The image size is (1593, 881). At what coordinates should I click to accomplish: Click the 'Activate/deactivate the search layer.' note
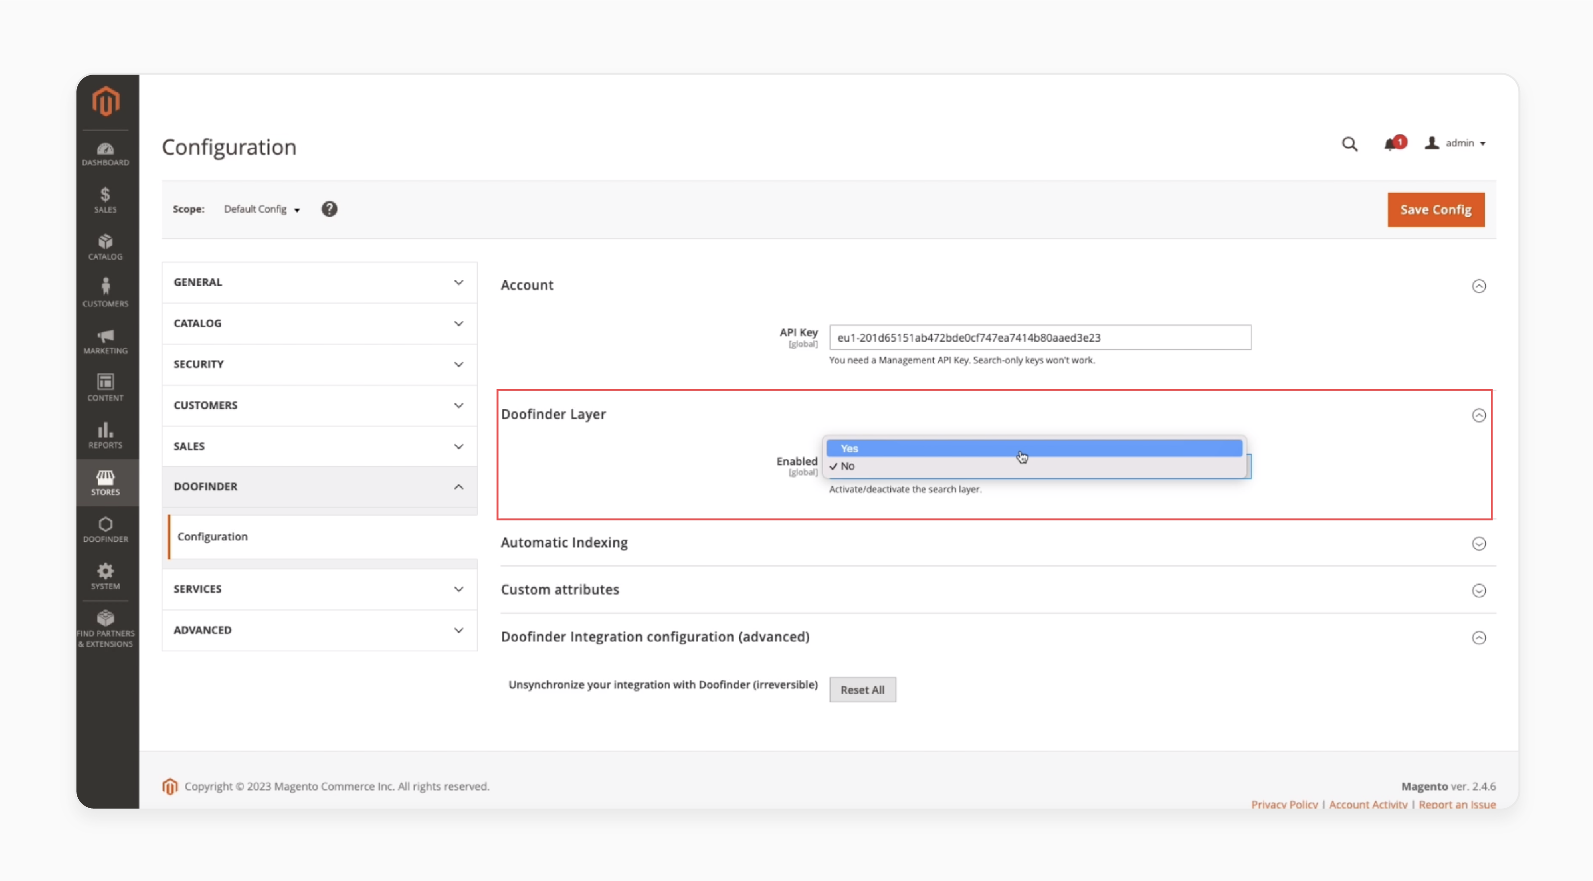pos(905,489)
